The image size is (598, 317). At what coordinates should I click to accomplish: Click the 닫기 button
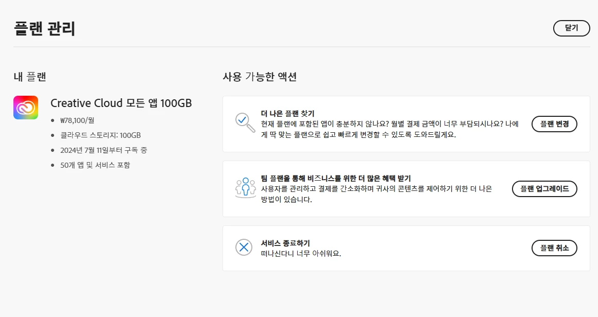pos(571,28)
